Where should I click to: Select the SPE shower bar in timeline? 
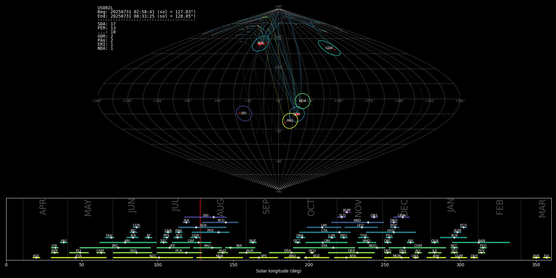point(263,258)
